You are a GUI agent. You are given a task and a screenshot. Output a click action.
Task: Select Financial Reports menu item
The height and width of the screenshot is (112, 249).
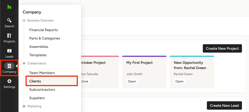[44, 30]
